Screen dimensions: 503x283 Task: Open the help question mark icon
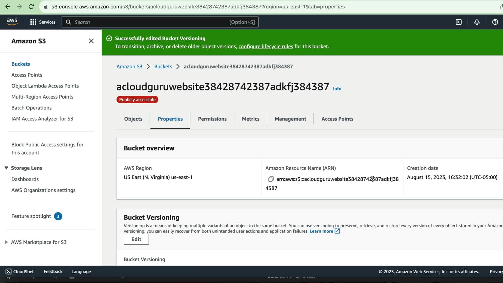coord(495,22)
